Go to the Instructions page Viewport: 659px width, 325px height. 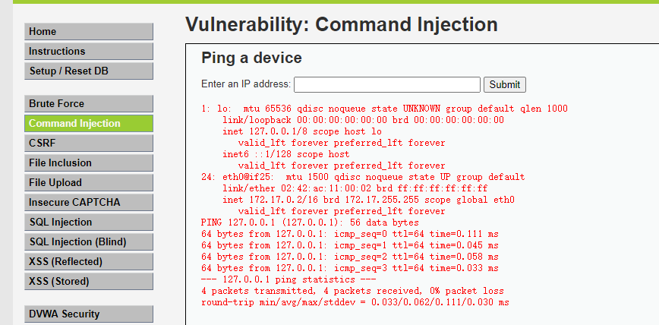(88, 51)
